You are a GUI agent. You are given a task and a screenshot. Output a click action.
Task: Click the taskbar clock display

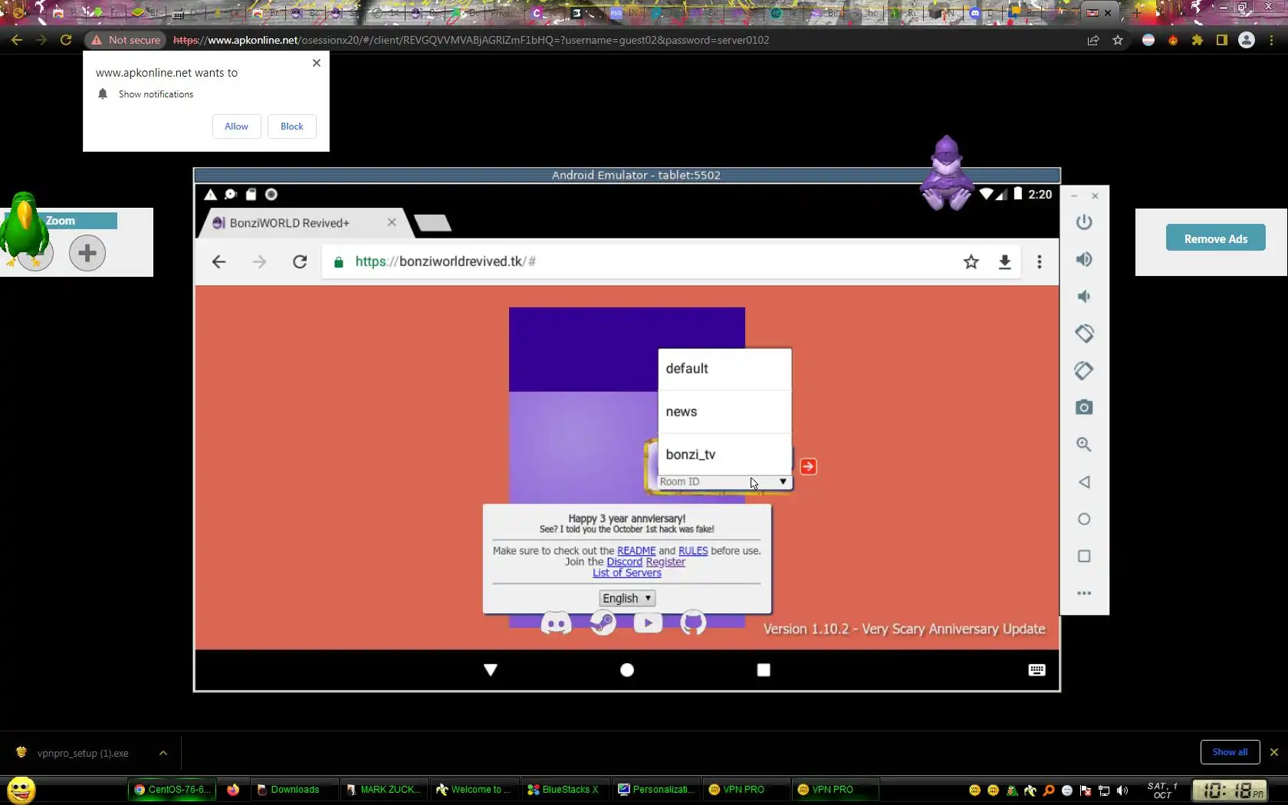(x=1230, y=790)
